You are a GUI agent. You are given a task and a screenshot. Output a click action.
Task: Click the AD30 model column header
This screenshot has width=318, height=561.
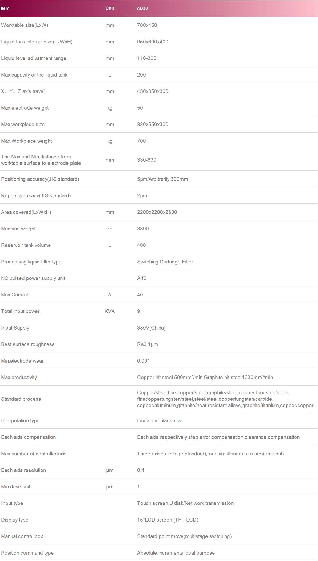(x=142, y=8)
